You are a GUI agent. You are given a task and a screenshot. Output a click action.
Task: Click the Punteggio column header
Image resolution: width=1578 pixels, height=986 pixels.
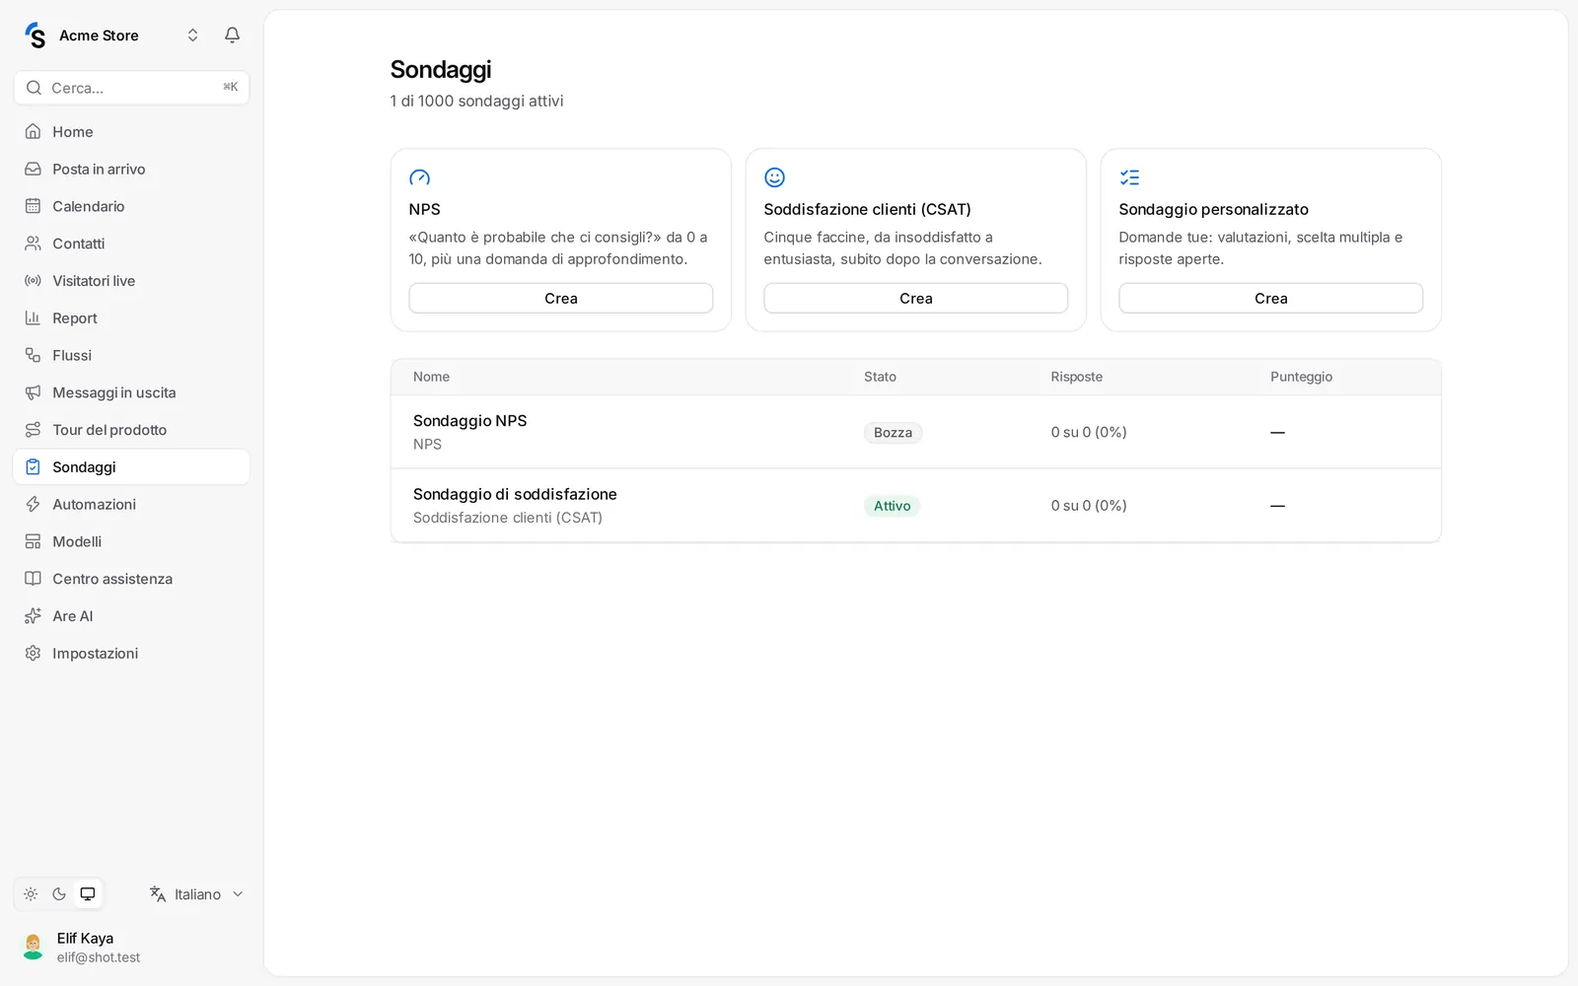tap(1301, 377)
